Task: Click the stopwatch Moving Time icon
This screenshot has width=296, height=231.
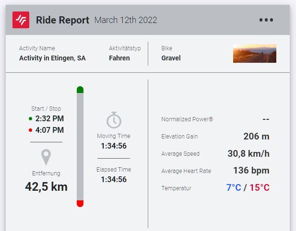Action: (114, 120)
